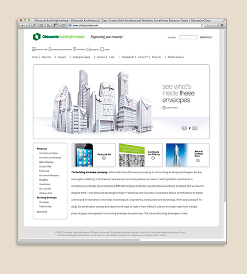
Task: Select banner slide 2 indicator
Action: pos(189,128)
